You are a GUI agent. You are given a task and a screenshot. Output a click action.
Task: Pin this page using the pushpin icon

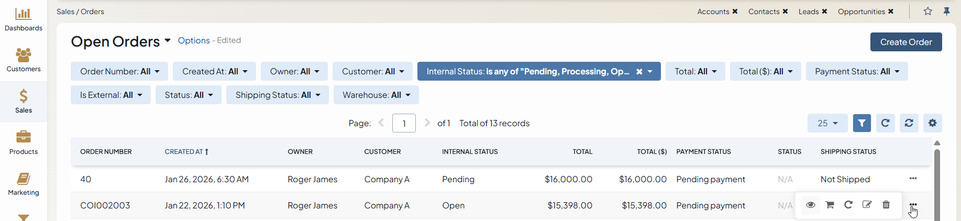tap(946, 12)
